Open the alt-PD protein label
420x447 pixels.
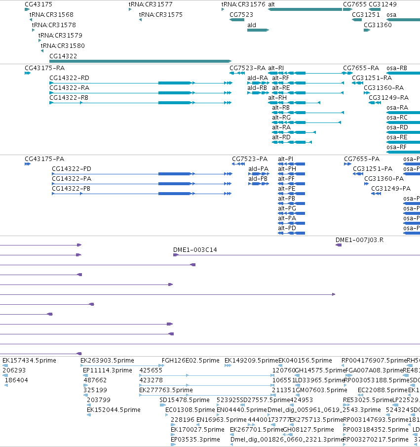pos(287,228)
